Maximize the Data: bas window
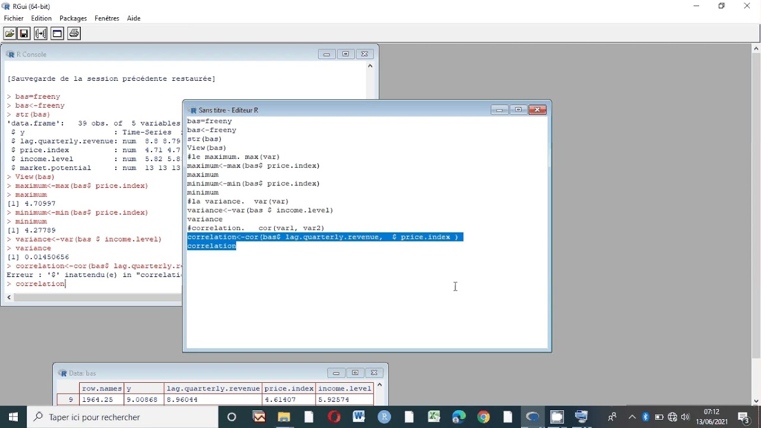Image resolution: width=761 pixels, height=428 pixels. 355,373
